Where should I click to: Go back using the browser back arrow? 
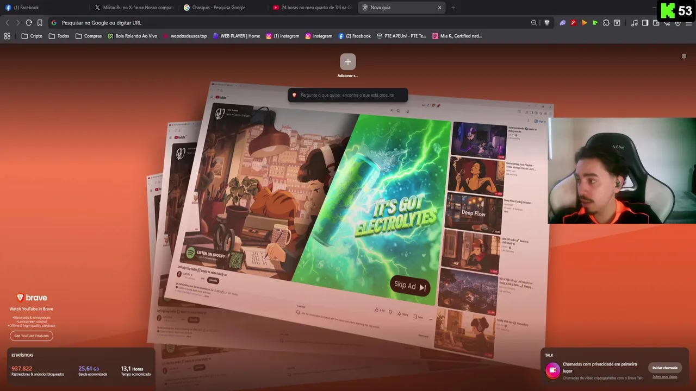(x=7, y=23)
